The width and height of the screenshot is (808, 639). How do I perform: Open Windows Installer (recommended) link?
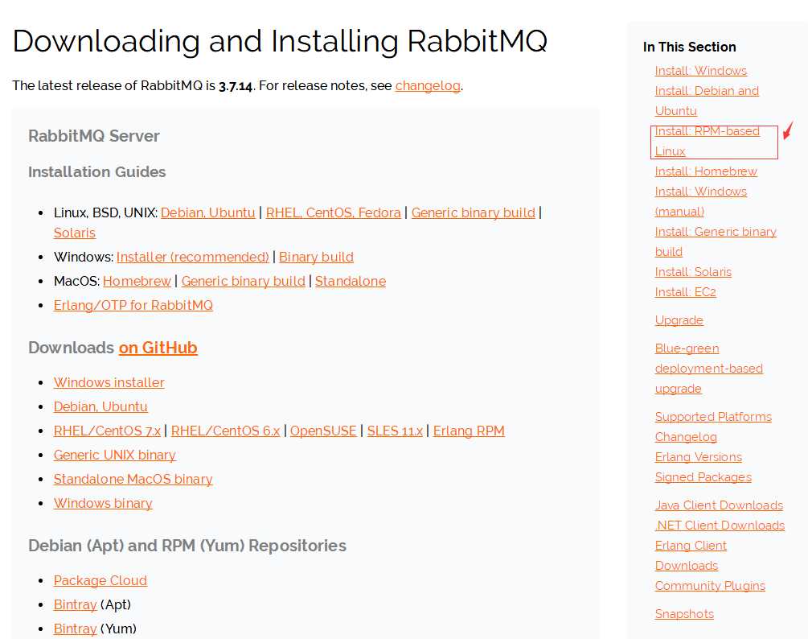193,257
